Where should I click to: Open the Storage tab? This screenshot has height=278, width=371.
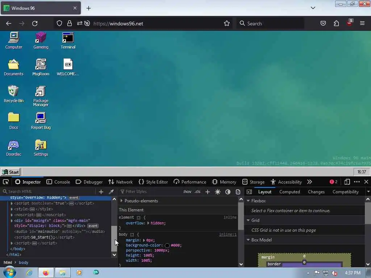point(253,182)
